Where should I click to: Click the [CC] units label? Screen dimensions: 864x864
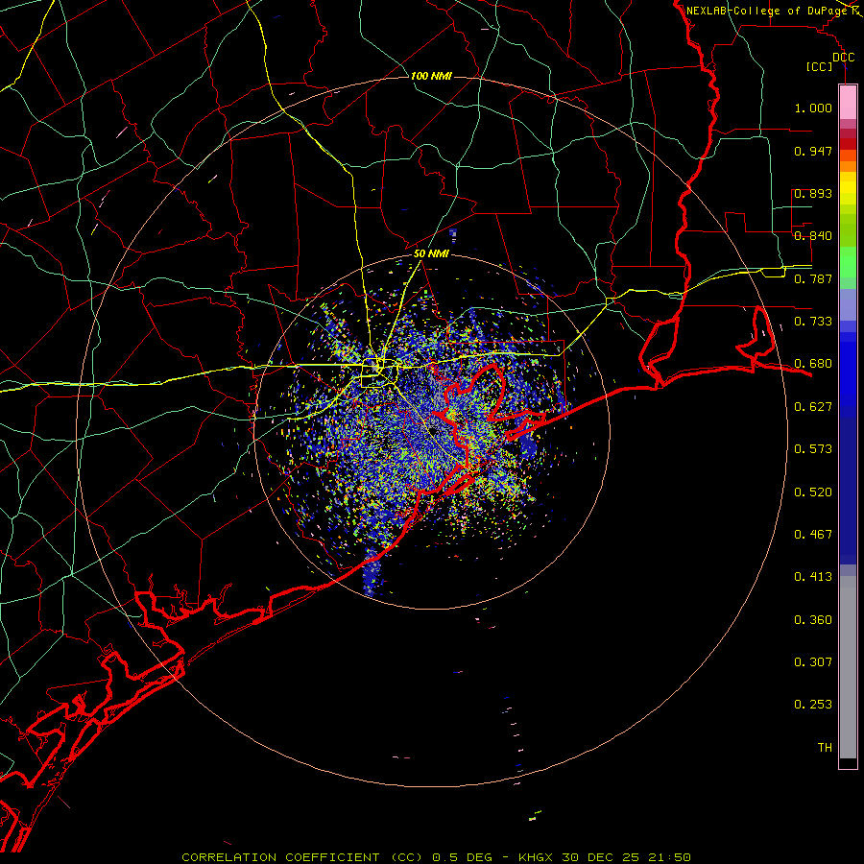tap(820, 66)
